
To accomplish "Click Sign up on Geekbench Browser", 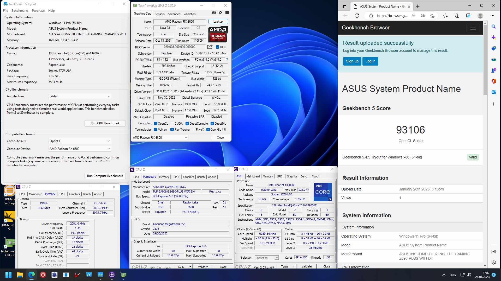I will [352, 61].
